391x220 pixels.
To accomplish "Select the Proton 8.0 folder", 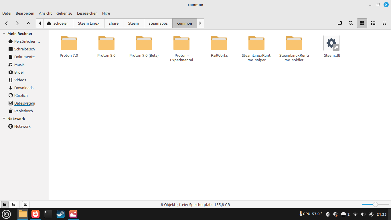I will [106, 46].
